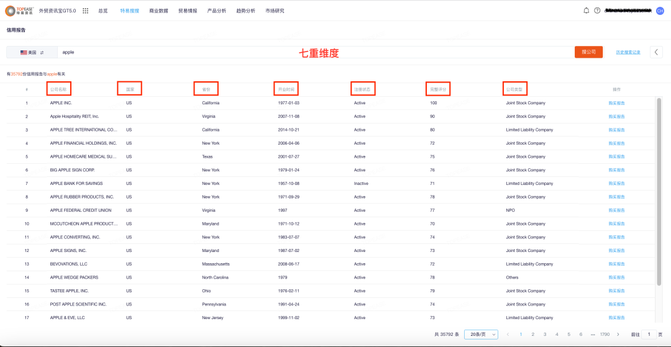Open the CH user avatar
671x347 pixels.
point(659,11)
